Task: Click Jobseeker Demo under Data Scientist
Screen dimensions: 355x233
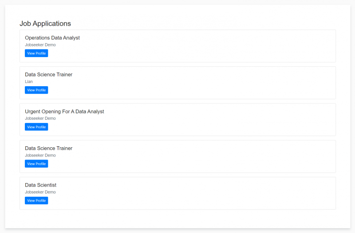Action: click(x=40, y=192)
